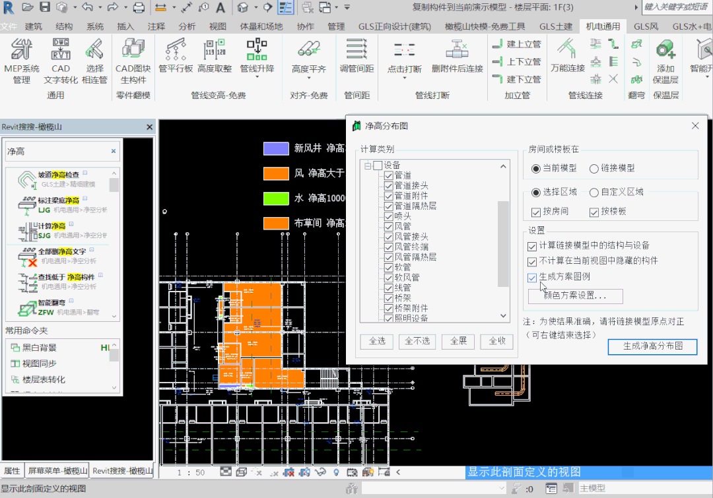Expand the 高度平齐 dropdown arrow

point(309,78)
